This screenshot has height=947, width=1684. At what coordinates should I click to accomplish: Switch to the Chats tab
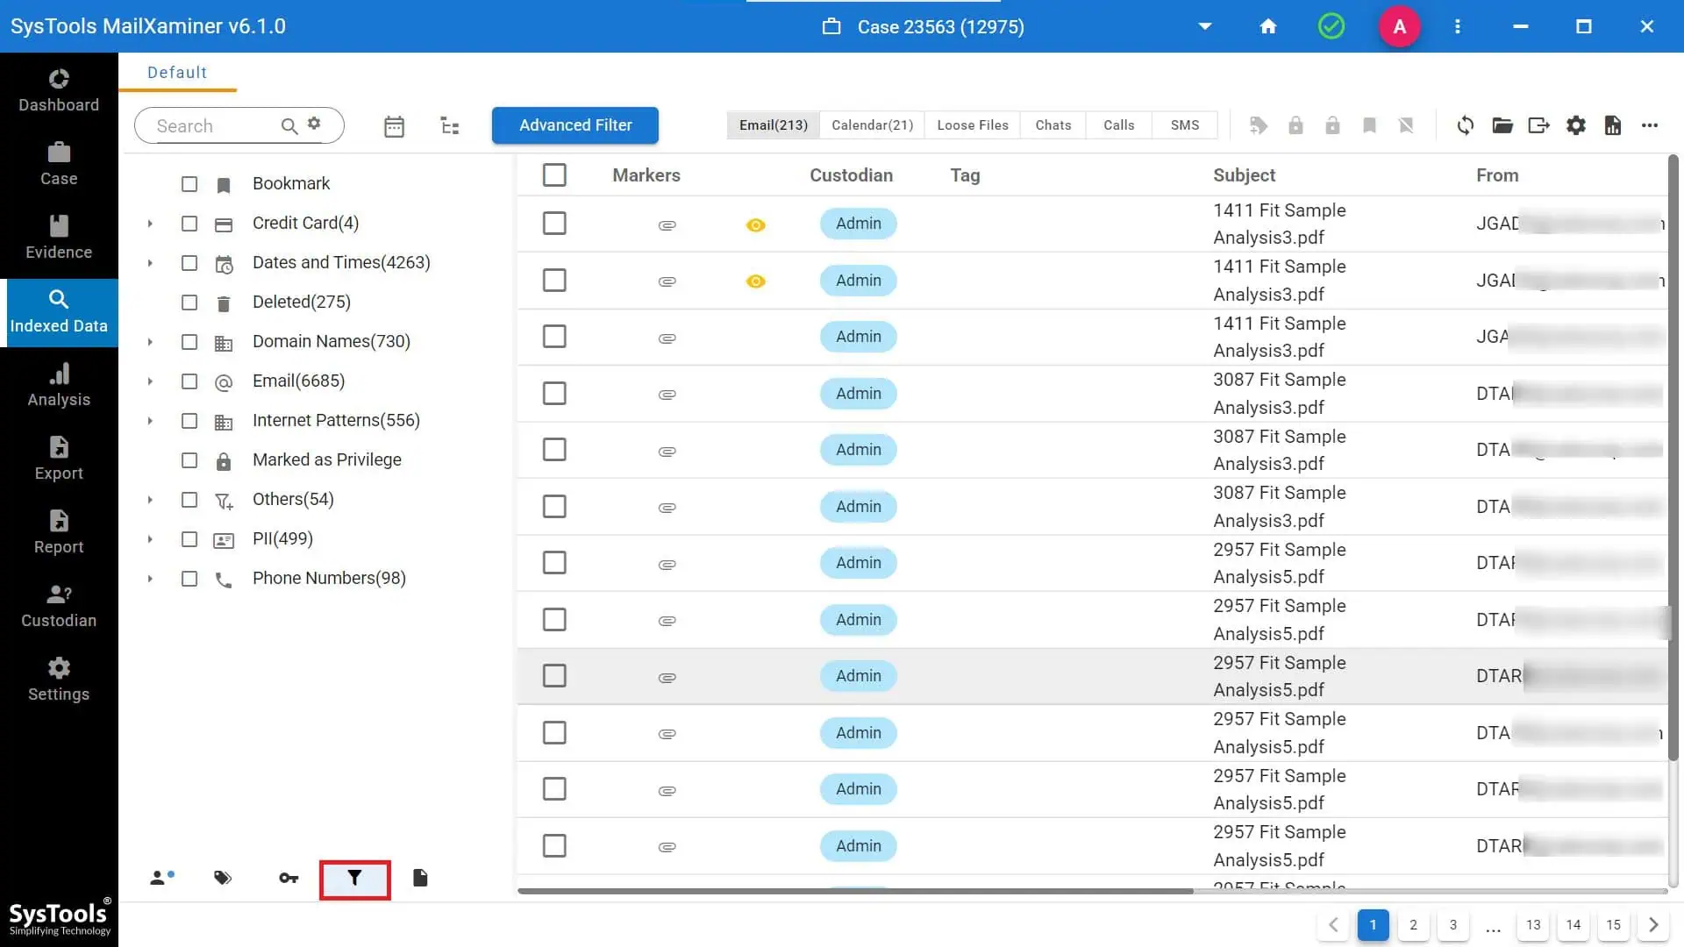(1052, 125)
